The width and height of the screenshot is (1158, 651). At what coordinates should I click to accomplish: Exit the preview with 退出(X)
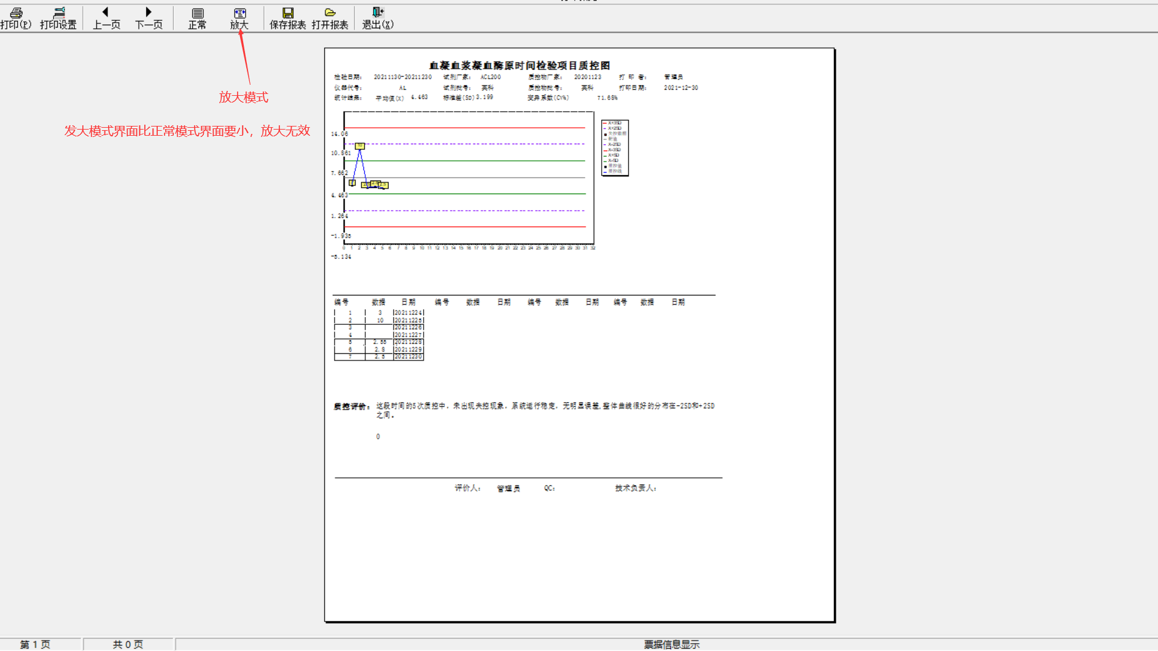[378, 18]
